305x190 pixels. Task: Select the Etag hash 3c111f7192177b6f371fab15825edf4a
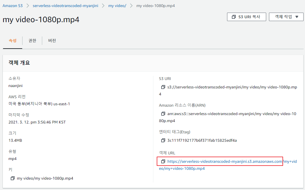tap(202, 141)
